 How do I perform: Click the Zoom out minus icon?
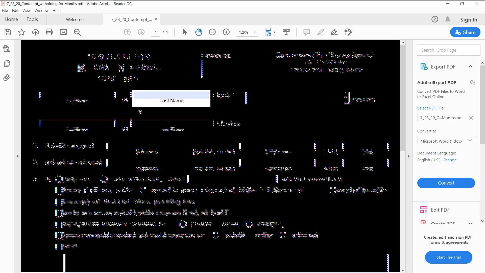pyautogui.click(x=212, y=32)
